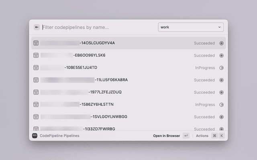Click the AWS CodePipeline logo icon
The width and height of the screenshot is (257, 160).
coord(35,136)
